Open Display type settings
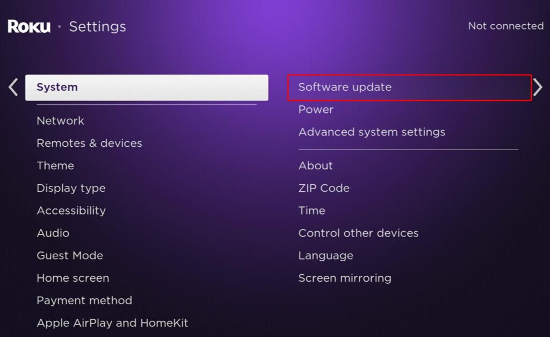This screenshot has width=550, height=337. point(71,188)
